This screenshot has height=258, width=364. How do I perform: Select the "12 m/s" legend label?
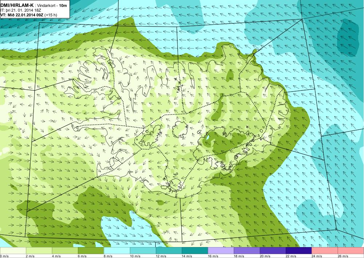tap(161, 256)
